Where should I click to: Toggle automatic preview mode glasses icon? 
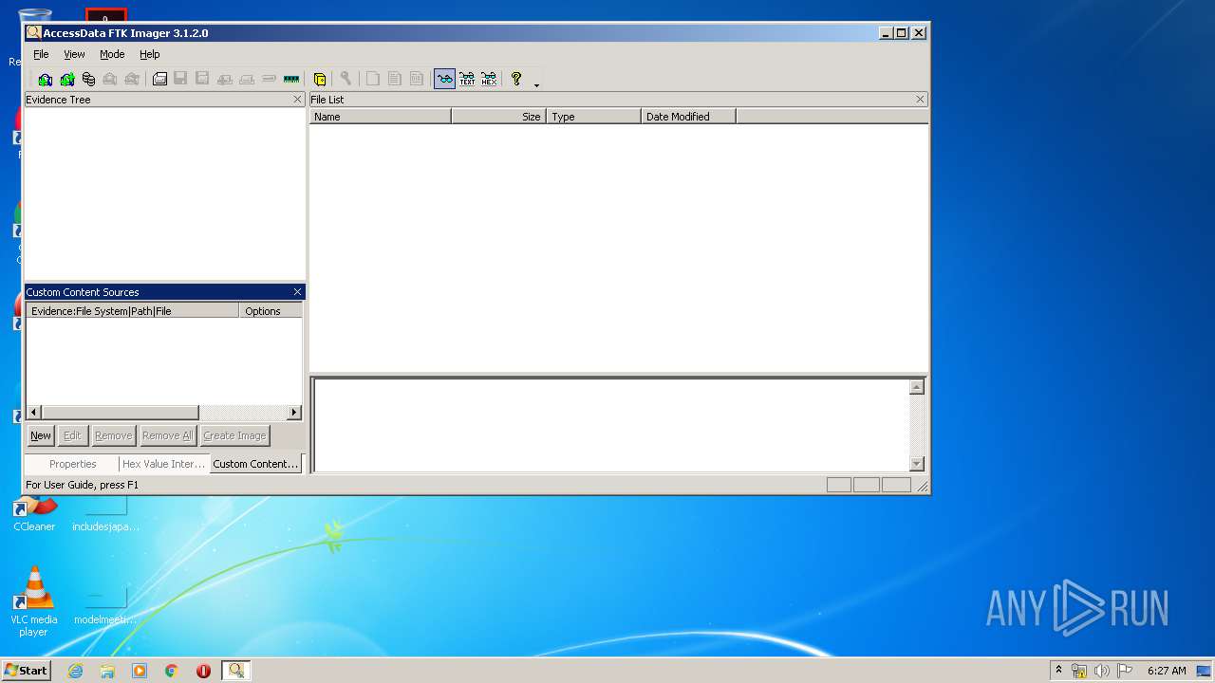tap(444, 79)
